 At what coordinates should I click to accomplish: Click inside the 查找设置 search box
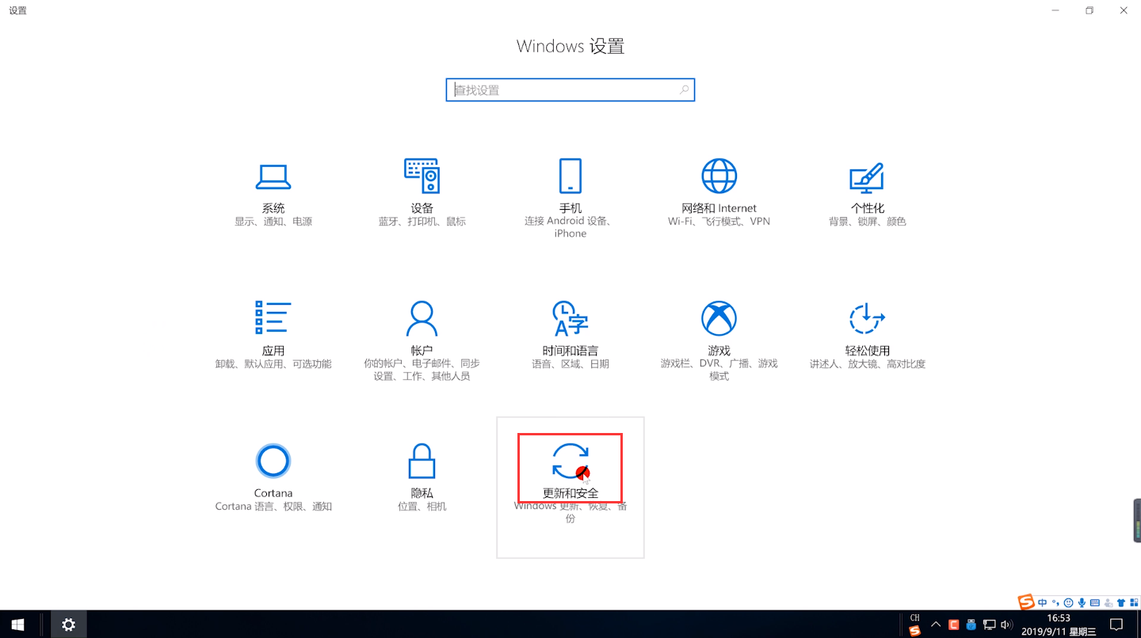point(570,90)
